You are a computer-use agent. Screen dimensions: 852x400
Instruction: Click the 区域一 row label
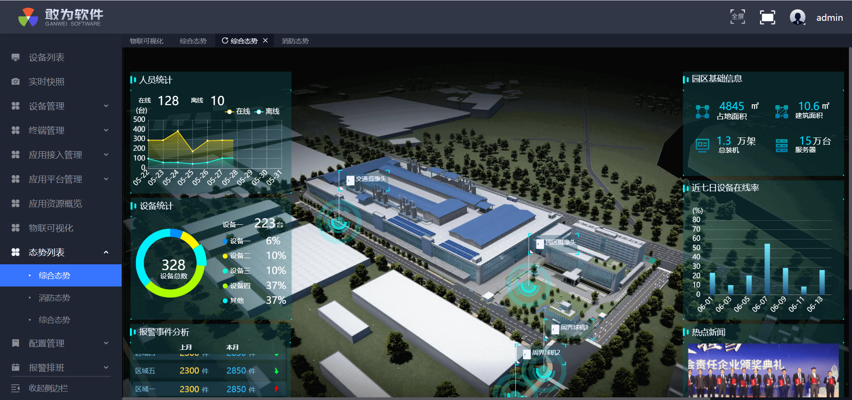(145, 389)
